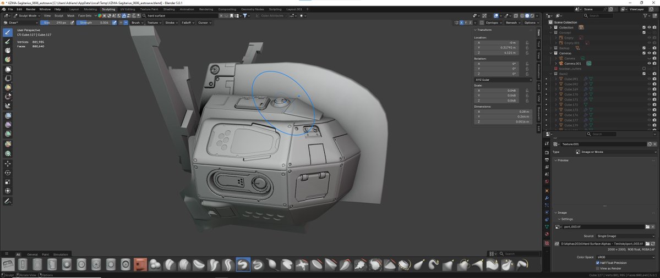Open the Mask menu in sculpt header
Viewport: 660px width, 278px height.
[x=70, y=15]
